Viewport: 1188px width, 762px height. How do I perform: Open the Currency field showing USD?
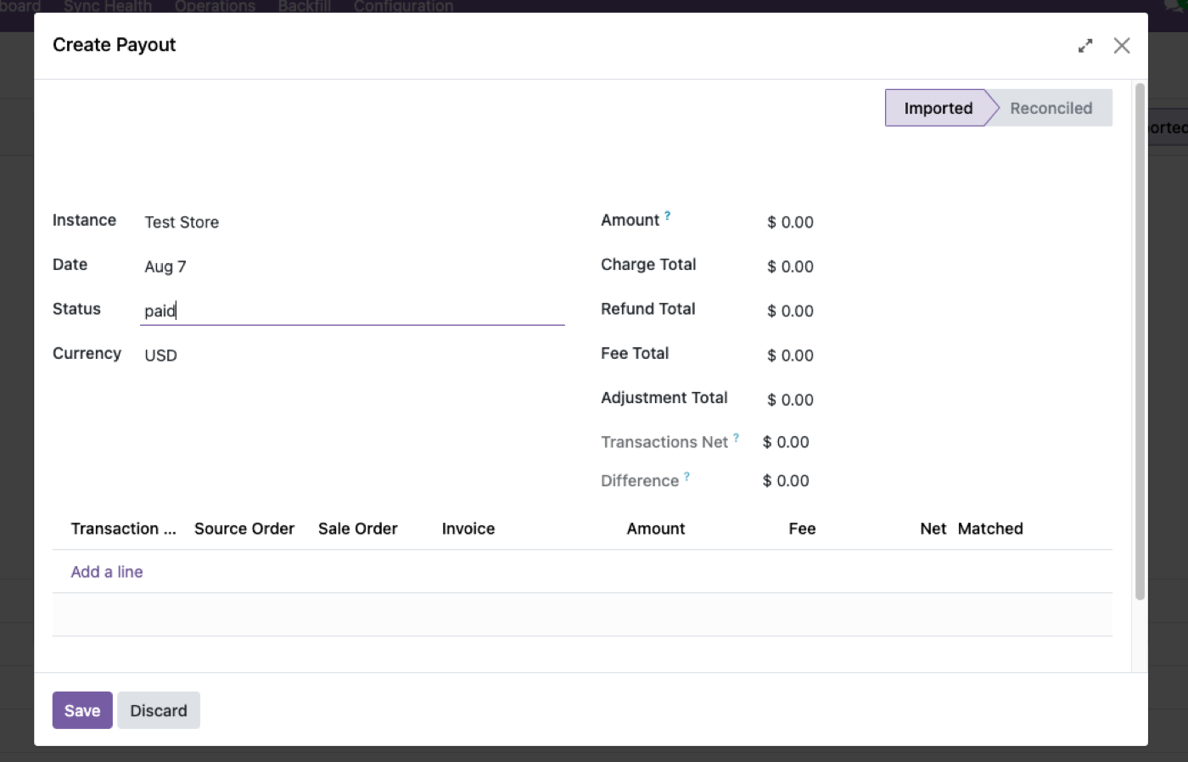point(352,356)
